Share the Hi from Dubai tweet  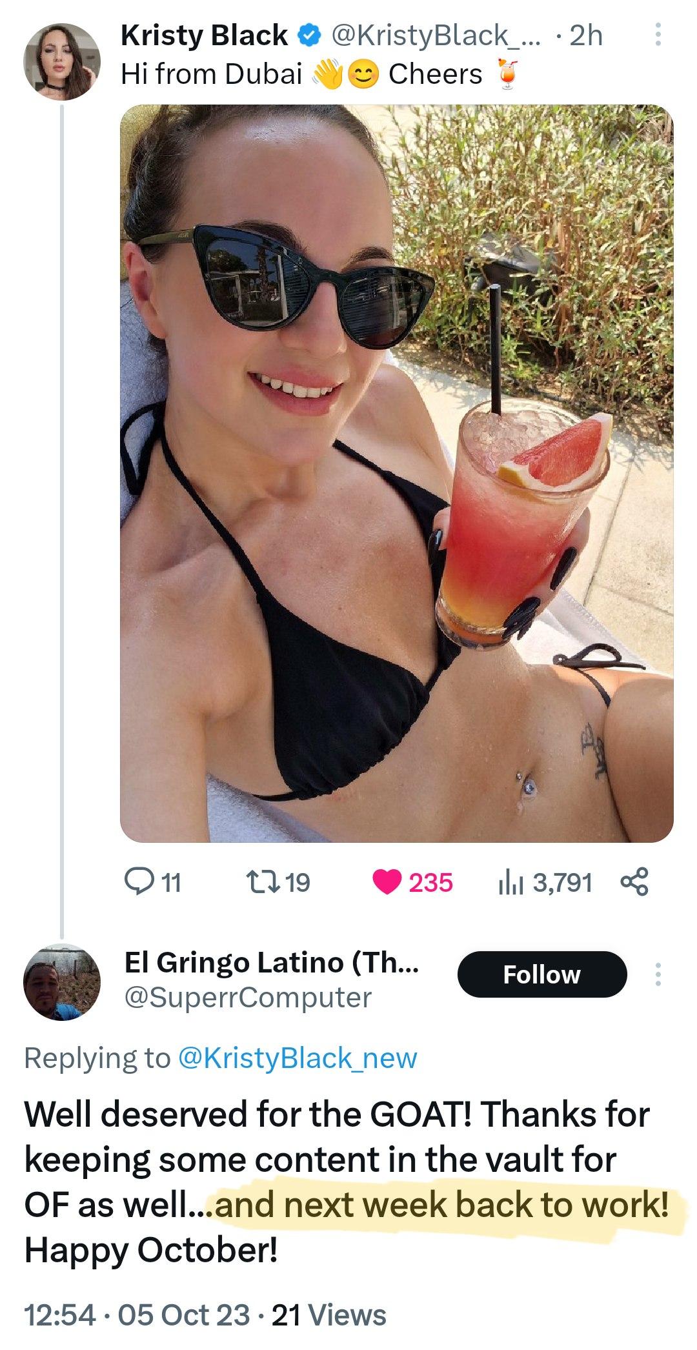(634, 882)
